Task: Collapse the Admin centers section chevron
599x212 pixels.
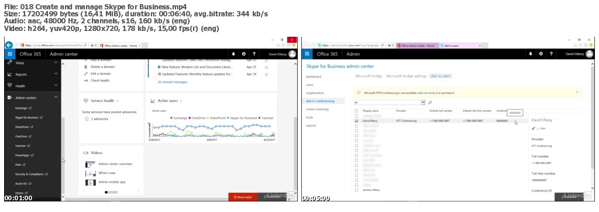Action: point(56,97)
